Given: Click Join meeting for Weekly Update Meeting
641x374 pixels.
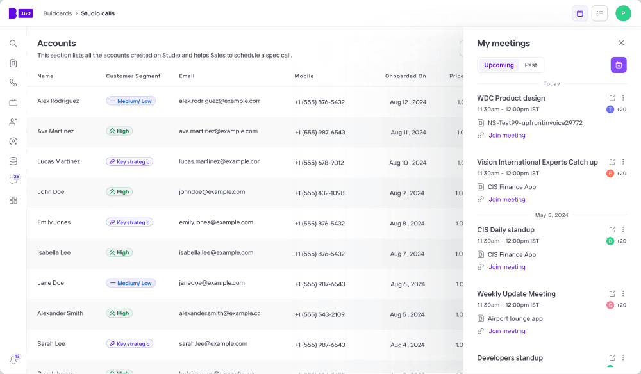Looking at the screenshot, I should (x=507, y=330).
